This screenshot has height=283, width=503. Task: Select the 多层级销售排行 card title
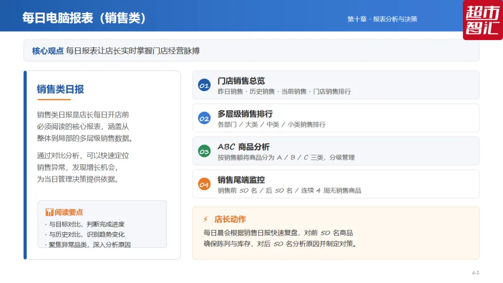(245, 114)
